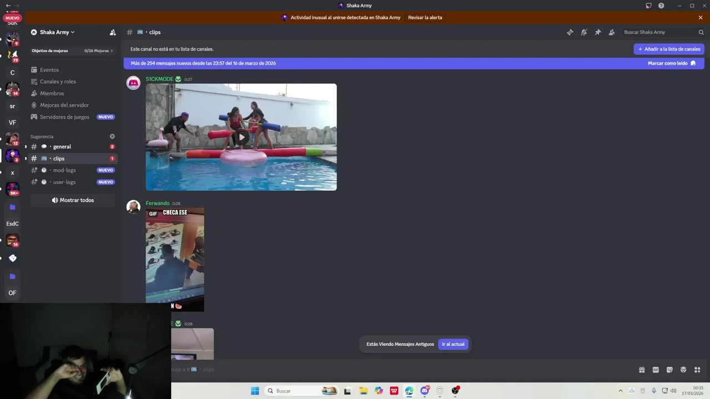Open the gift icon in message bar
This screenshot has height=399, width=710.
click(x=642, y=370)
